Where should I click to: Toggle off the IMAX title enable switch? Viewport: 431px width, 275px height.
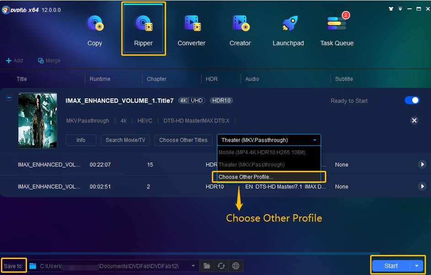pyautogui.click(x=412, y=100)
